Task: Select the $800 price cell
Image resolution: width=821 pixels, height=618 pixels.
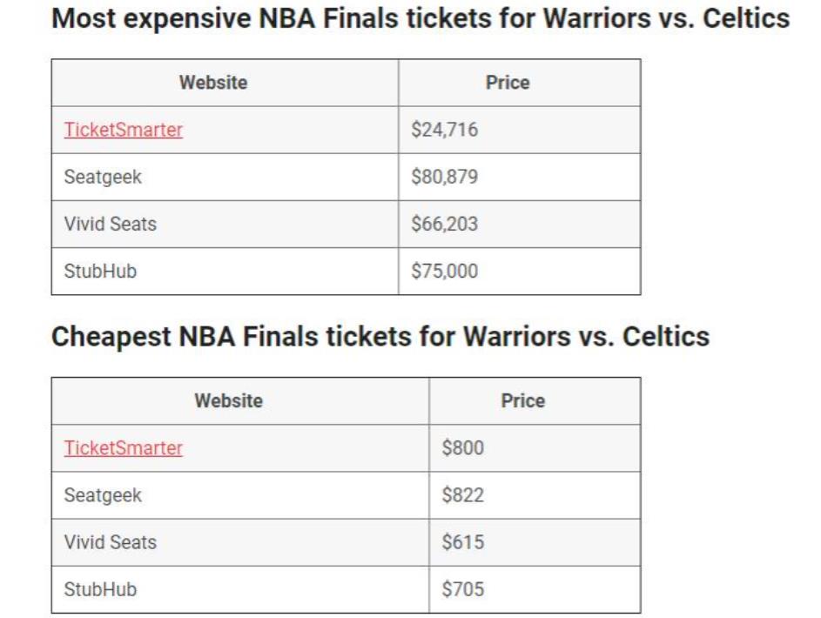Action: pyautogui.click(x=462, y=448)
